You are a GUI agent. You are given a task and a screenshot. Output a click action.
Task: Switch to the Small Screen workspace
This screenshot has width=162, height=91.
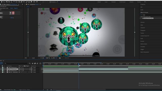(x=123, y=2)
